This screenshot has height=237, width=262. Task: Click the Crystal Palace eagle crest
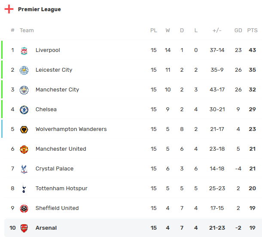(24, 169)
